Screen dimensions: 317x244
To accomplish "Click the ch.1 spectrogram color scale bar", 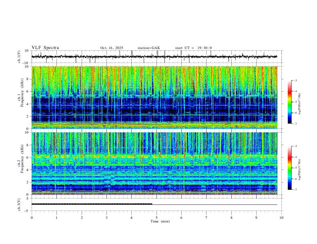I will [x=289, y=102].
